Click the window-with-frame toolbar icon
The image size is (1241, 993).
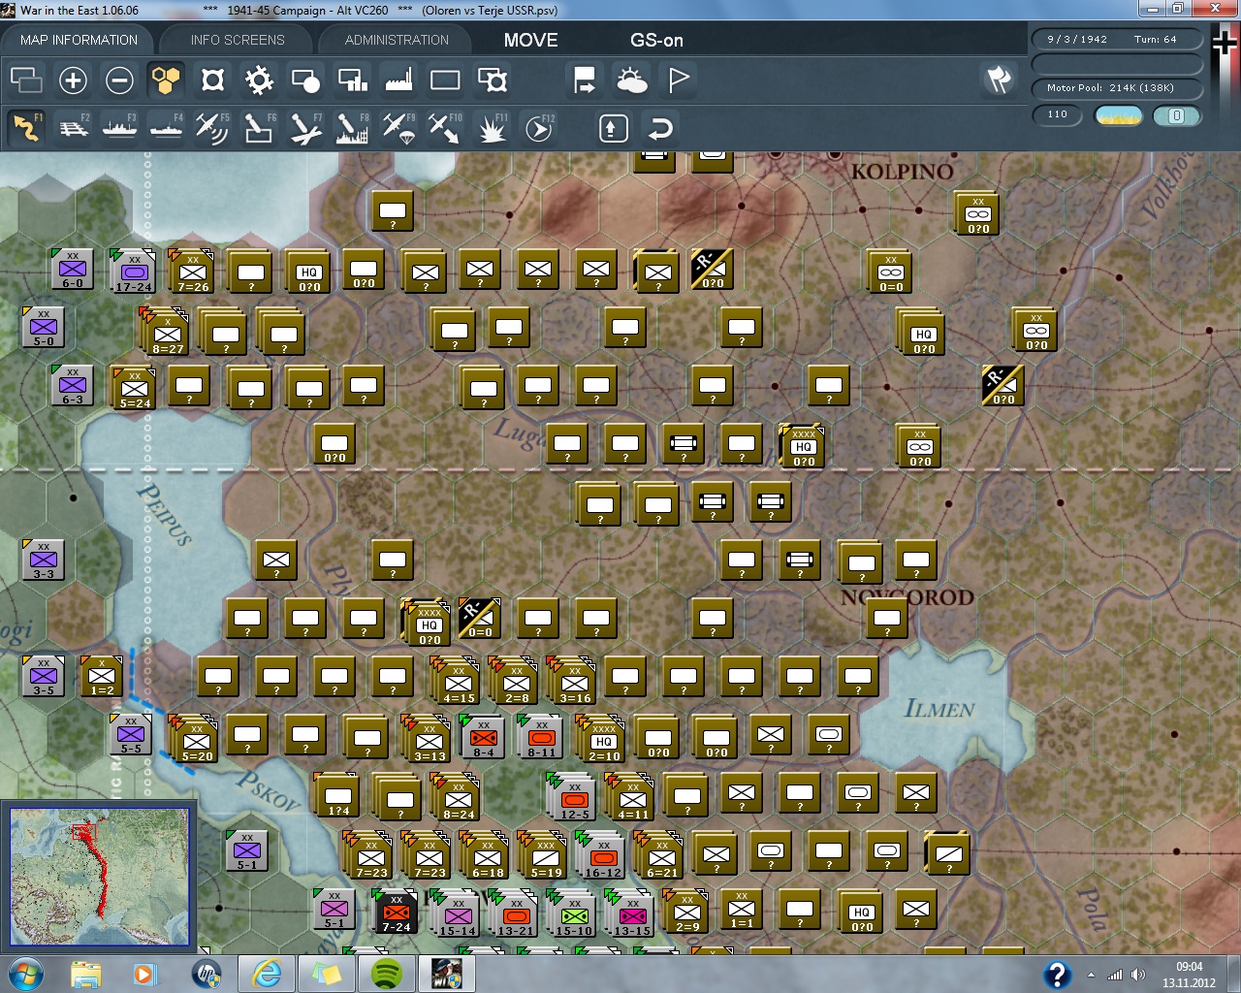[493, 80]
